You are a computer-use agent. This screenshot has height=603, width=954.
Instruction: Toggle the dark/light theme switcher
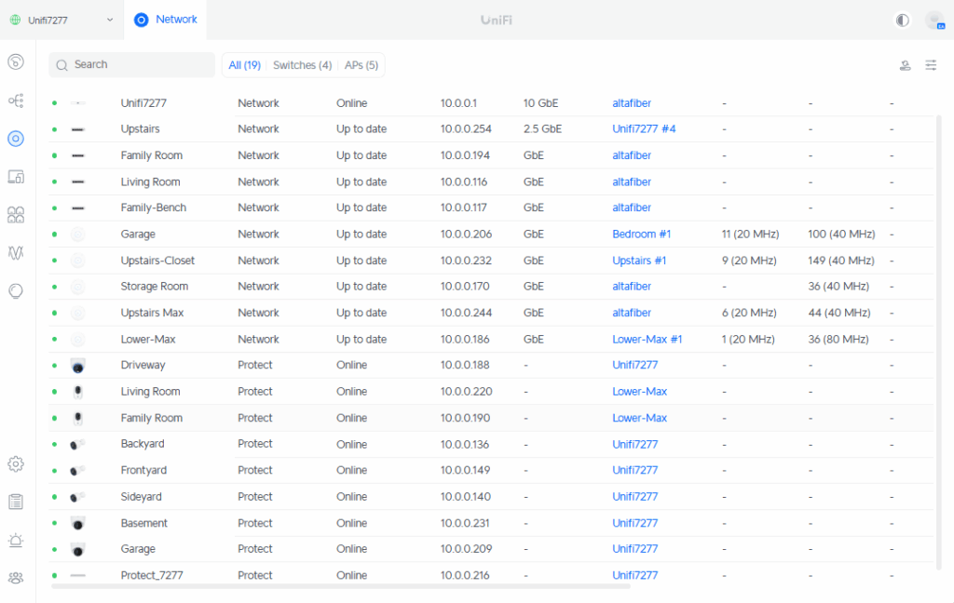(x=902, y=20)
